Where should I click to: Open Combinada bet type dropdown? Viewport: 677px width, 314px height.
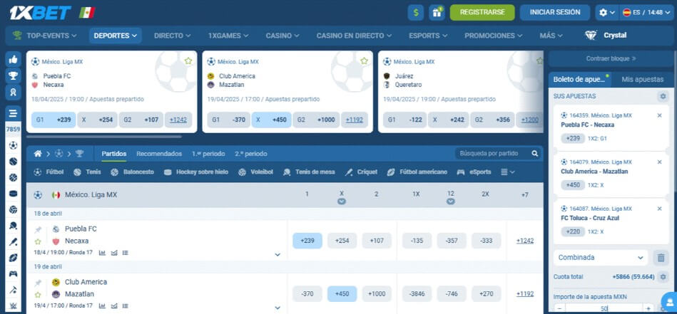click(601, 258)
